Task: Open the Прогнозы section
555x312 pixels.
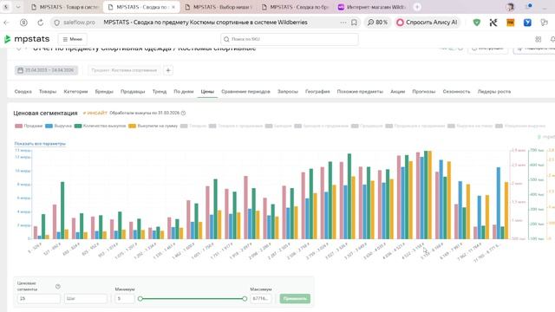Action: click(424, 91)
